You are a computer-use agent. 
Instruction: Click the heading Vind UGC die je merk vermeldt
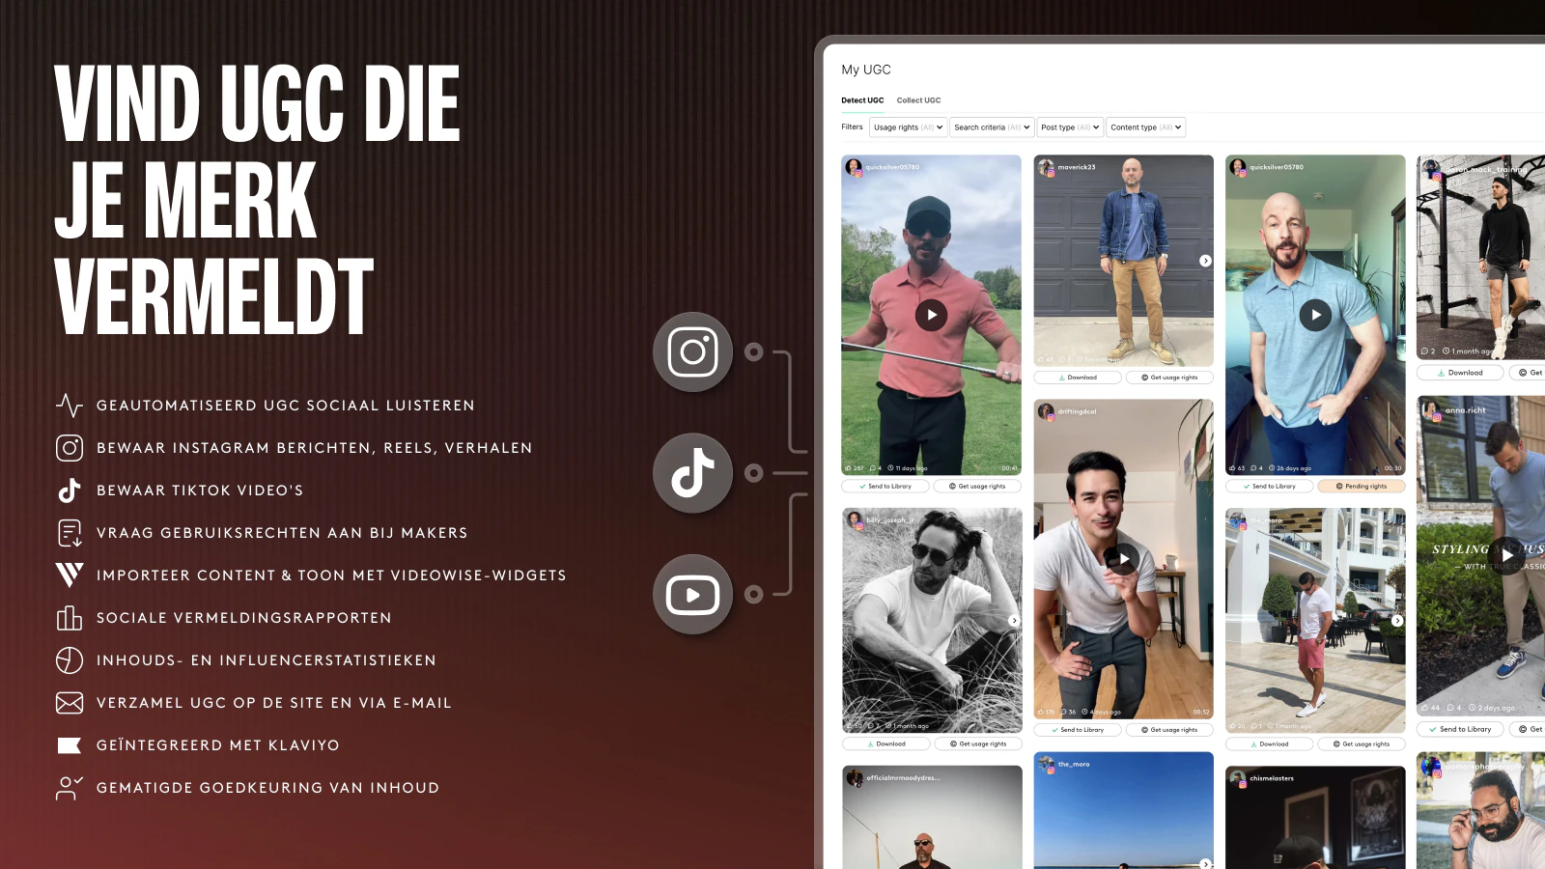257,200
